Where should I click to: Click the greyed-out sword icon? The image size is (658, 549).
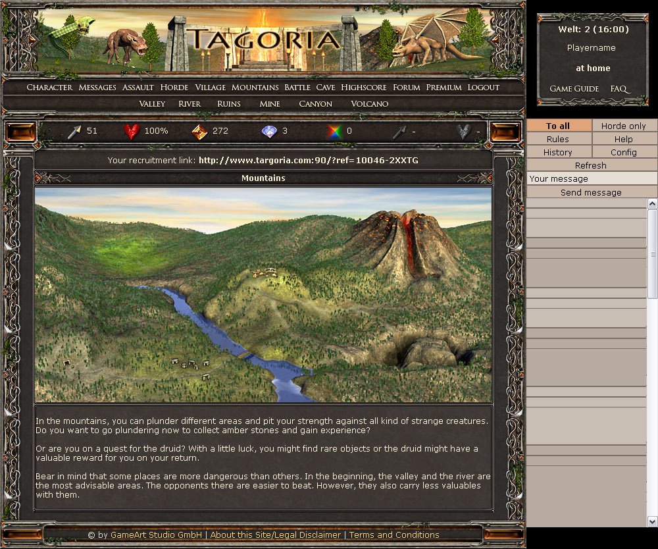[x=399, y=132]
